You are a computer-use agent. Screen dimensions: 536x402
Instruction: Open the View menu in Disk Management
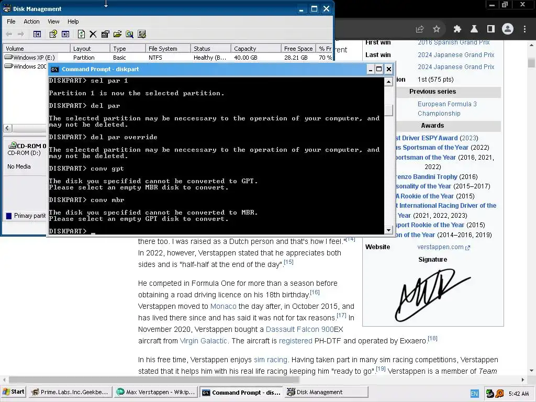click(53, 21)
